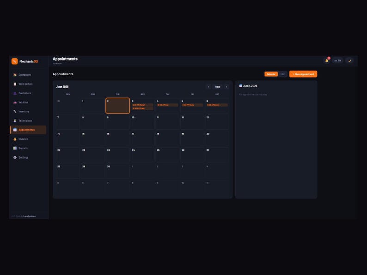367x275 pixels.
Task: Select June 10 in the calendar
Action: pyautogui.click(x=142, y=122)
